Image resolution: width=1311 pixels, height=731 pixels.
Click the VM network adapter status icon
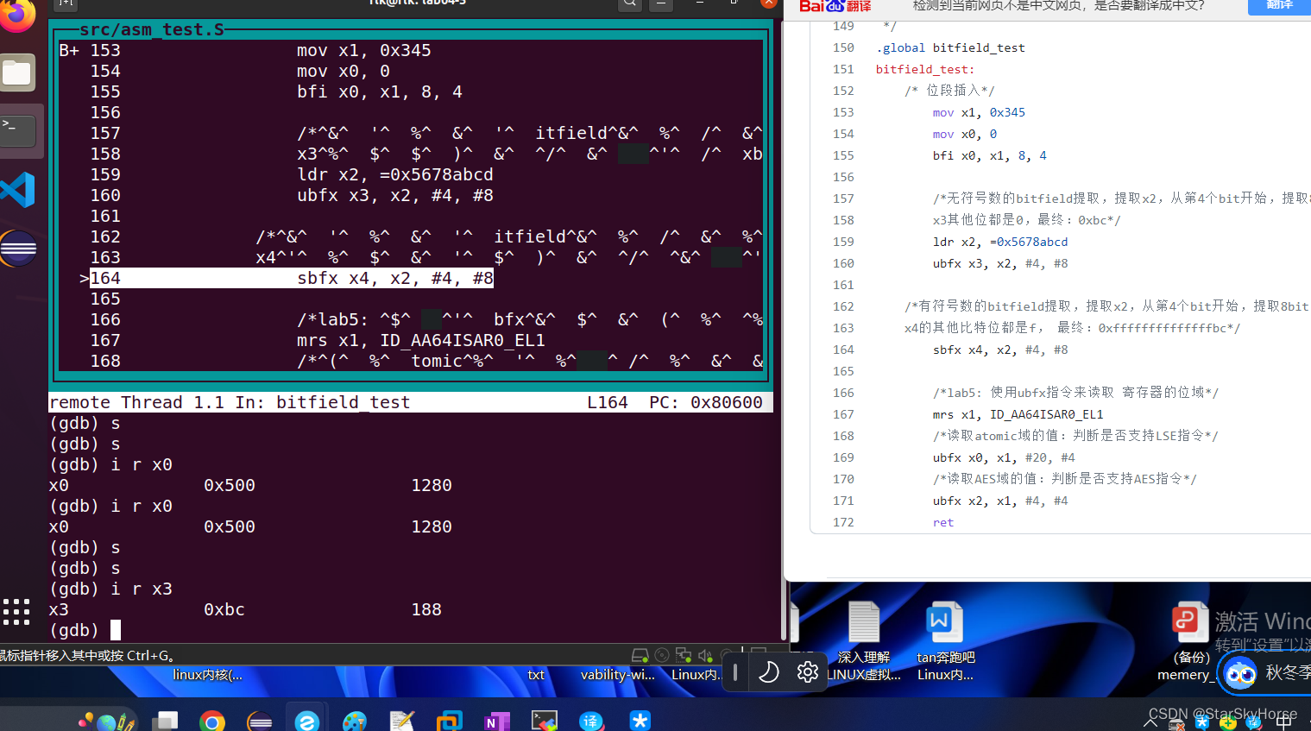[684, 655]
